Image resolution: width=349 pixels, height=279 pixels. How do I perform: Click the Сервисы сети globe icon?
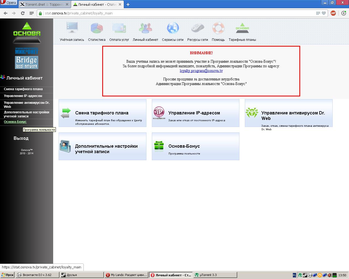tap(173, 28)
